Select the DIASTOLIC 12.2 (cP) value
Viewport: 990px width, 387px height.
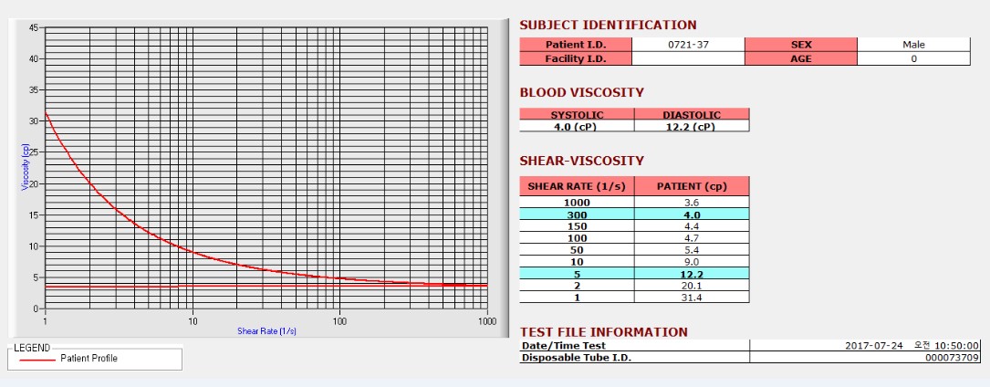[x=692, y=126]
